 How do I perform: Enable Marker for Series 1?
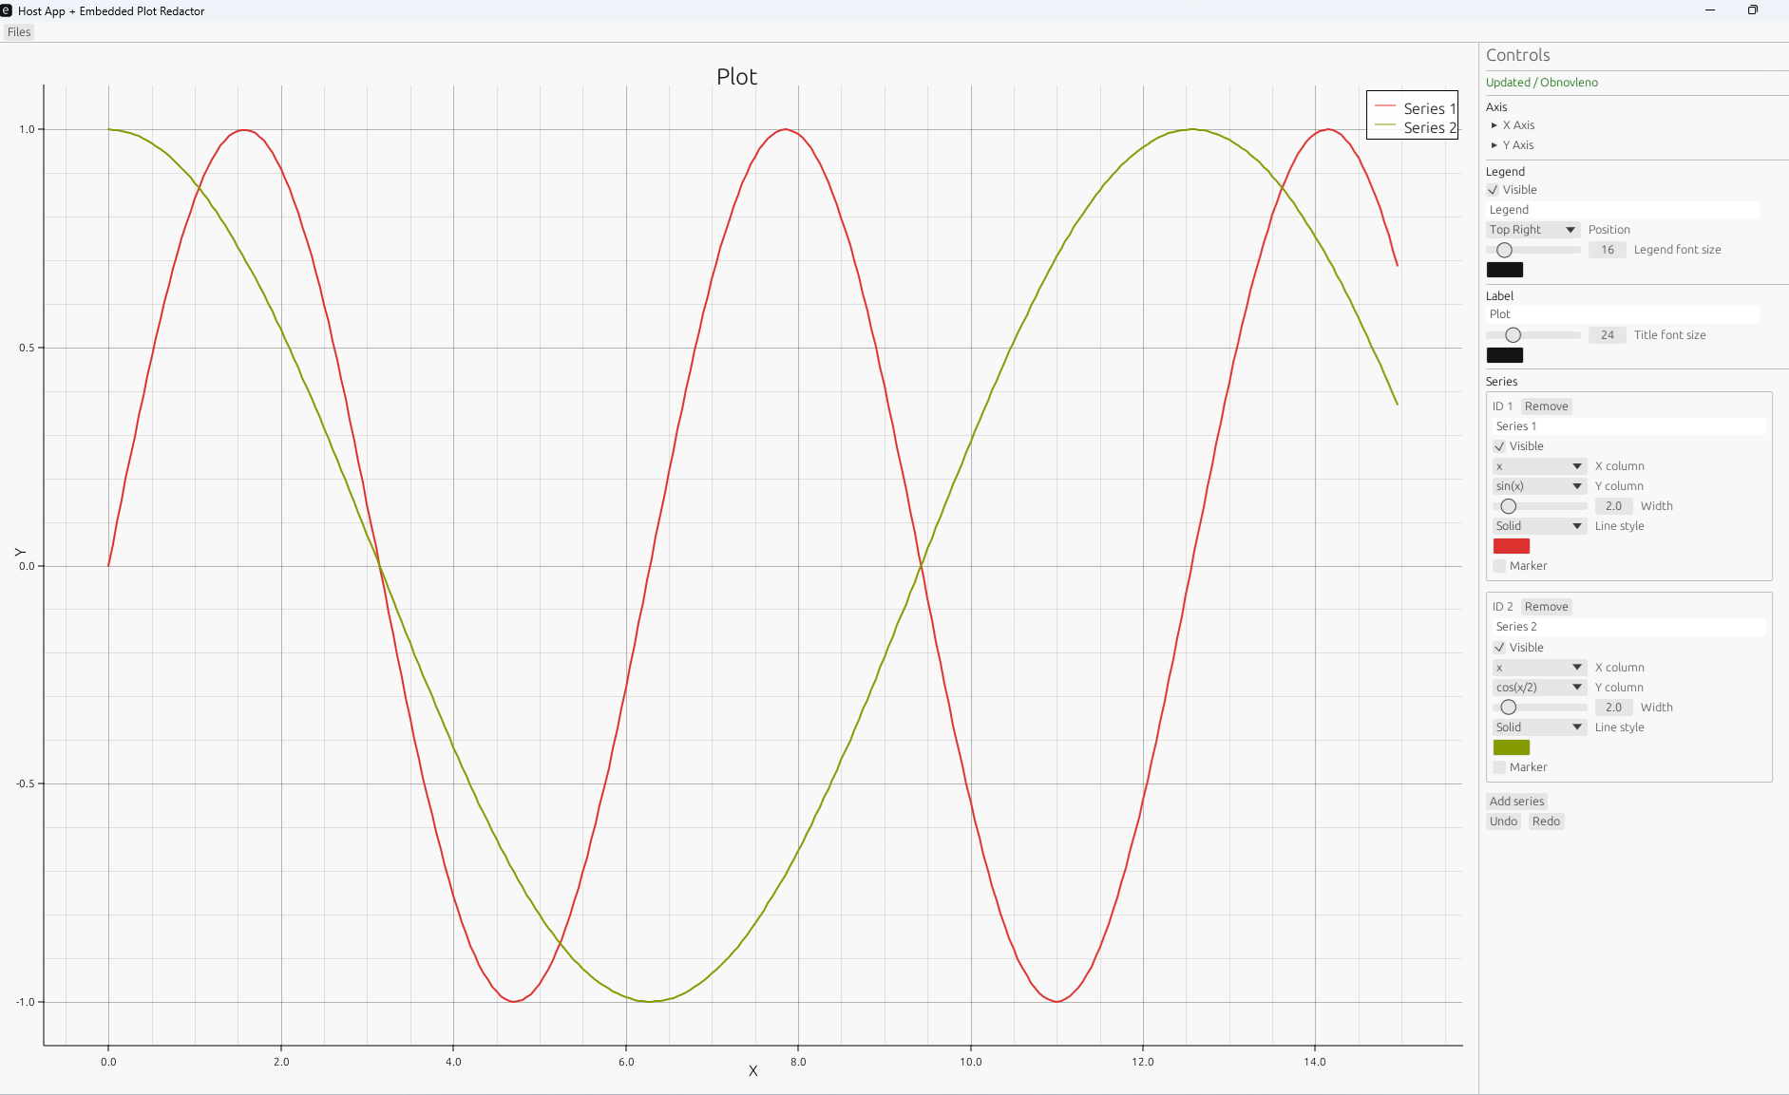point(1500,566)
